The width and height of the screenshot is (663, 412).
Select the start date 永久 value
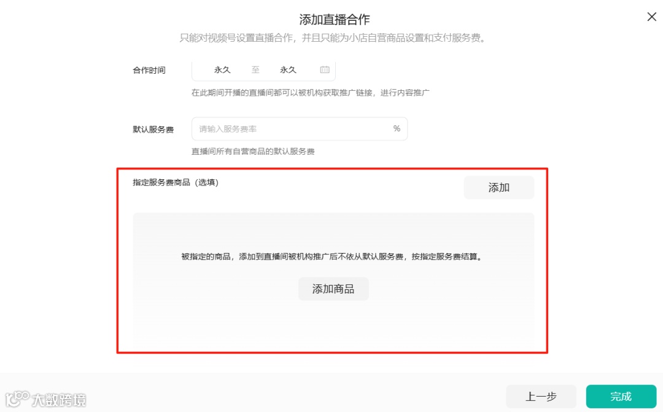click(222, 70)
